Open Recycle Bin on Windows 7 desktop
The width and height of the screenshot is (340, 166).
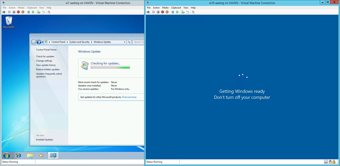coord(9,22)
